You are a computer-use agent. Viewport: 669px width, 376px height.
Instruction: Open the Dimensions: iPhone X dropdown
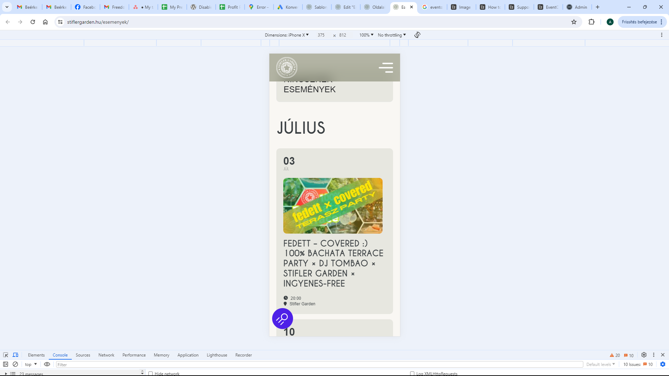point(287,35)
